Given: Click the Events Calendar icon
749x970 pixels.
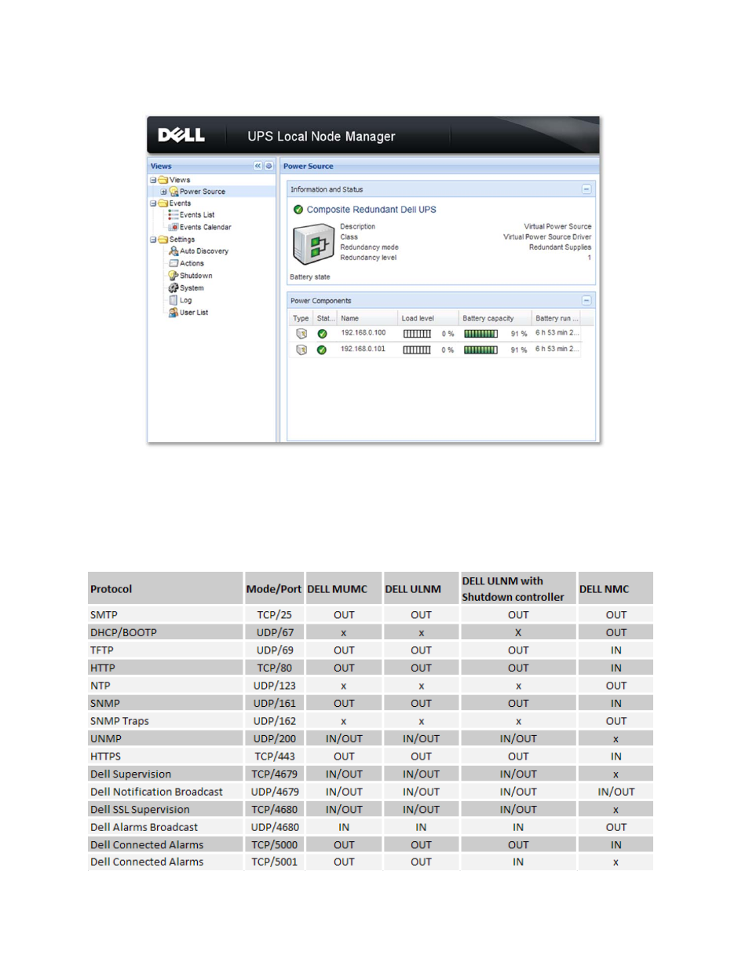Looking at the screenshot, I should (174, 227).
